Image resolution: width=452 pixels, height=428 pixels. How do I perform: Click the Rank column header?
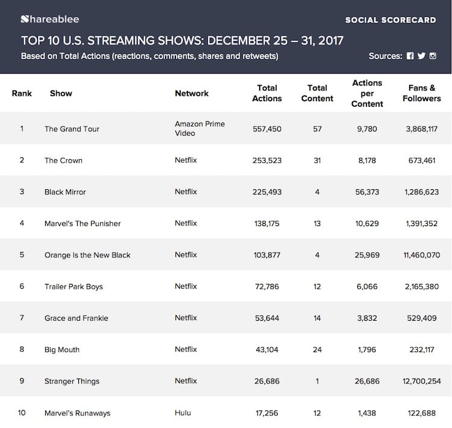tap(22, 93)
